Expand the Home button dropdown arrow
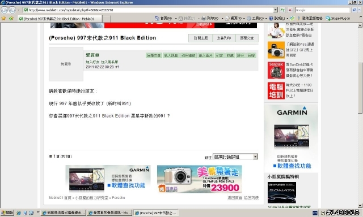The width and height of the screenshot is (363, 217). tap(176, 19)
